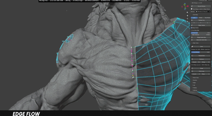Click the refresh icon beside Resume Retopia
Viewport: 212px width, 116px height.
(x=192, y=6)
